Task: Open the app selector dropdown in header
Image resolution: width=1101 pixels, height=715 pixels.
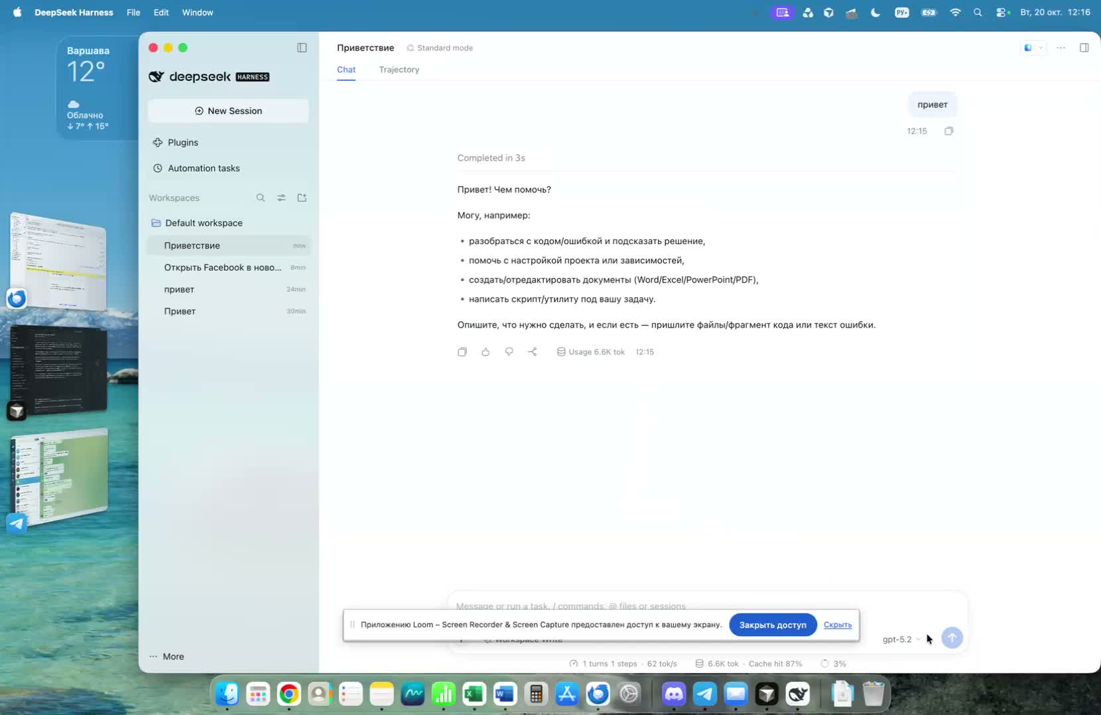Action: click(x=1033, y=48)
